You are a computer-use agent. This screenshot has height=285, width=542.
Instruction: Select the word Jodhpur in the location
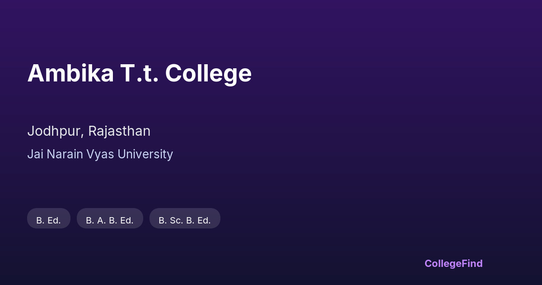[x=55, y=131]
